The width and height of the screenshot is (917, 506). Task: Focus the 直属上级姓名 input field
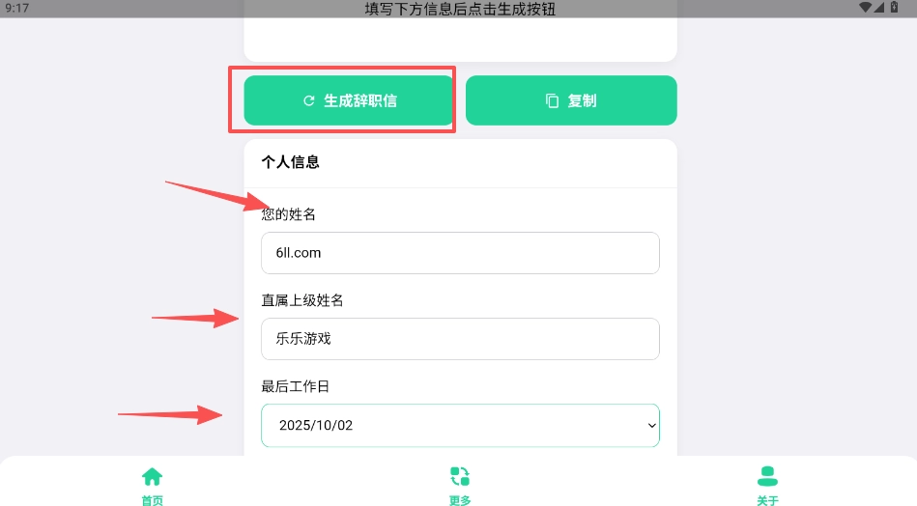pyautogui.click(x=460, y=339)
